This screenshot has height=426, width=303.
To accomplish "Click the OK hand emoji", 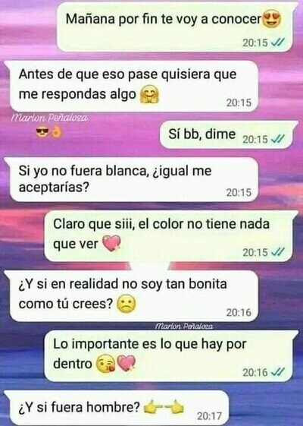I will tap(56, 132).
